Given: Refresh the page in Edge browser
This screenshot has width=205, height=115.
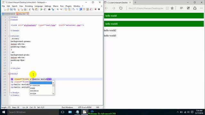Looking at the screenshot, I should (121, 8).
